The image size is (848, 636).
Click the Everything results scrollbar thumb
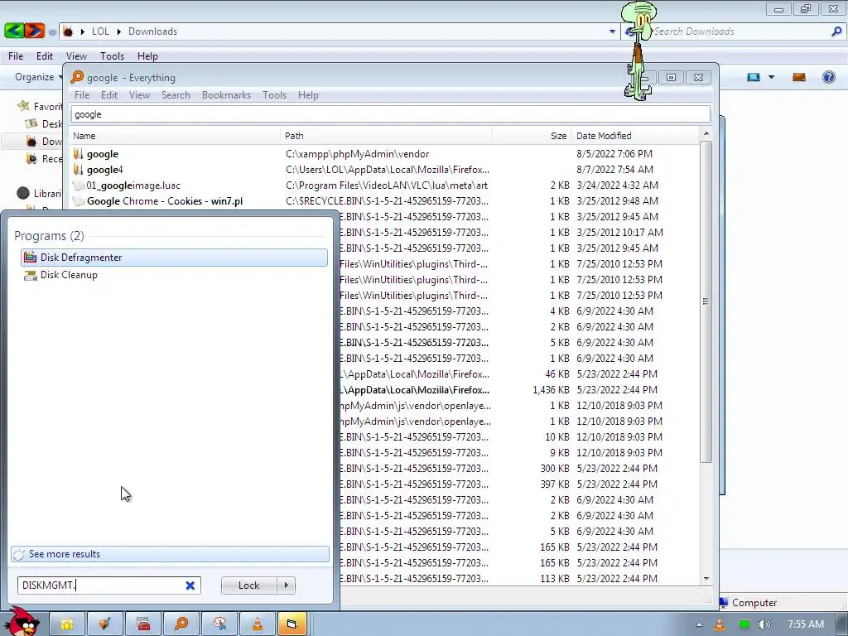706,301
